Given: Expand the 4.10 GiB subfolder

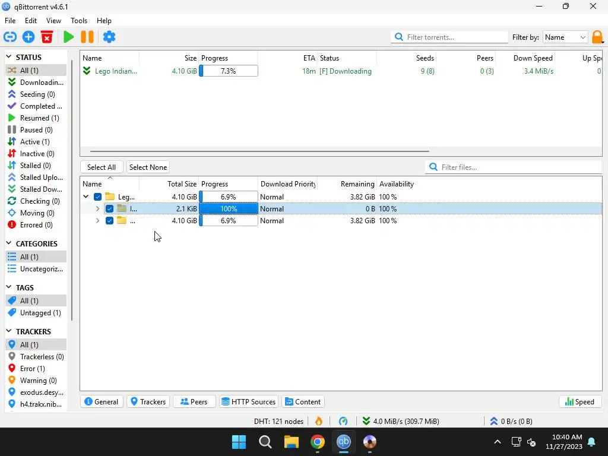Looking at the screenshot, I should click(98, 221).
